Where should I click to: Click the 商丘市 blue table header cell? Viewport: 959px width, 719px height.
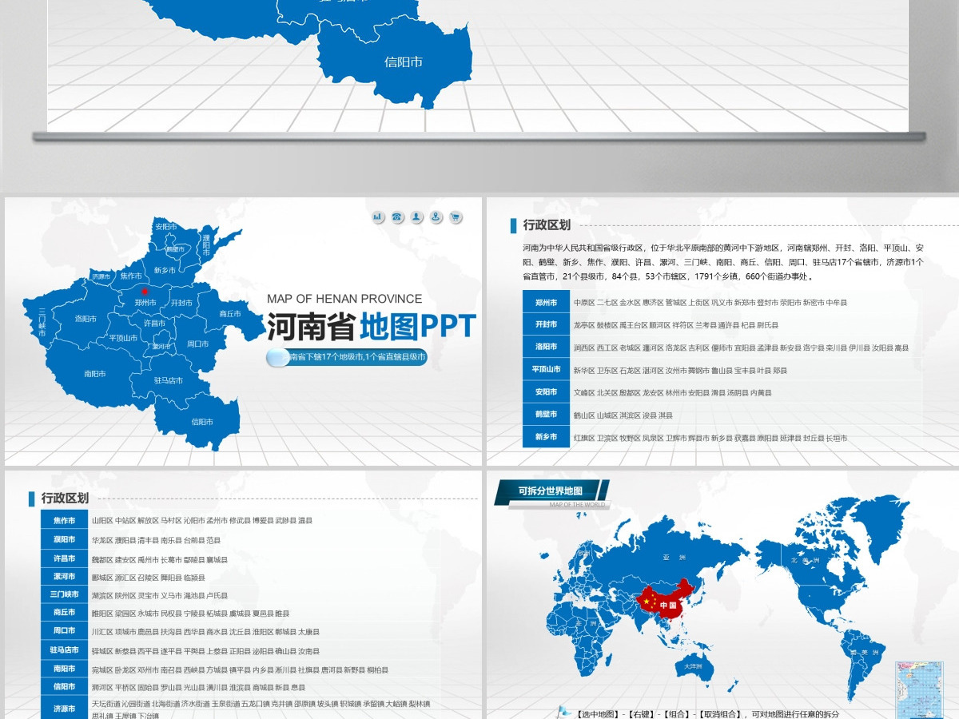pos(64,612)
